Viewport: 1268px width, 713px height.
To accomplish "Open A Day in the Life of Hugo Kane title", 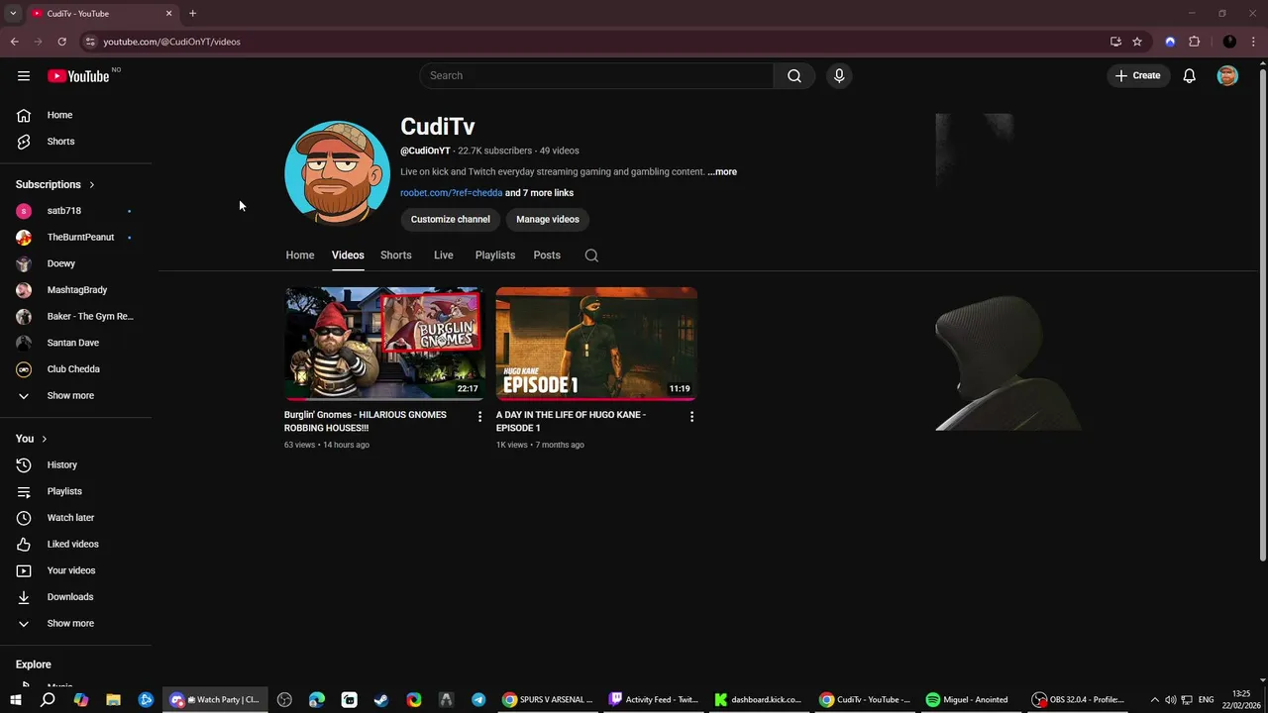I will (x=571, y=421).
